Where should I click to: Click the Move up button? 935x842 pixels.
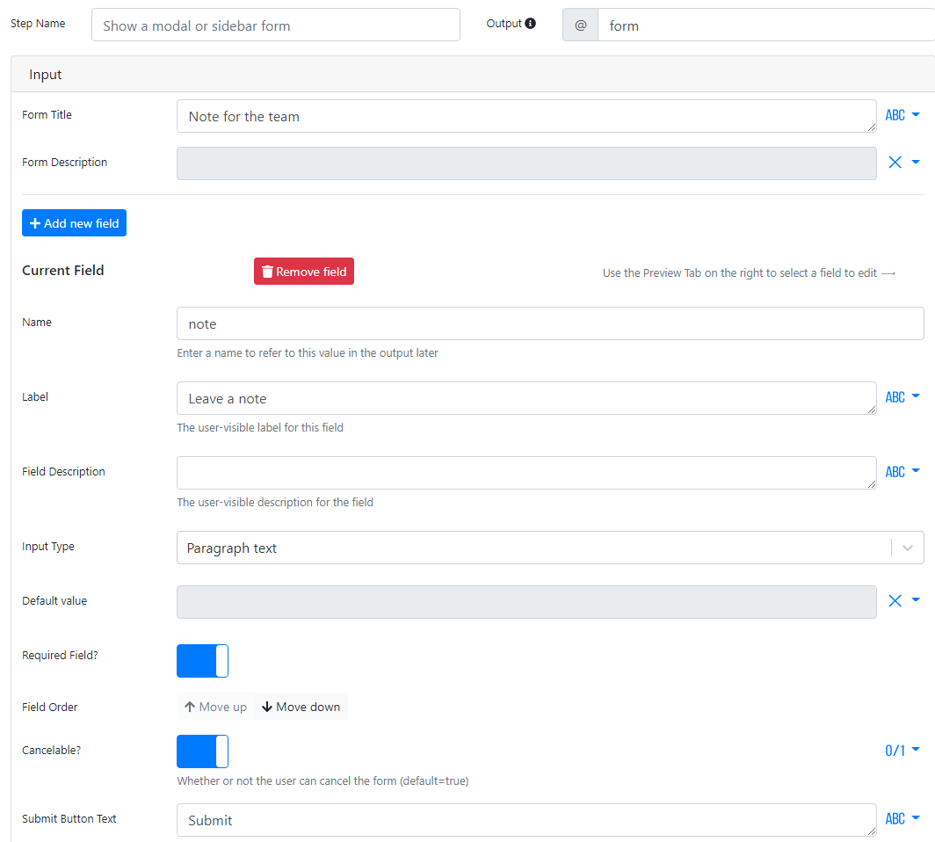click(215, 707)
